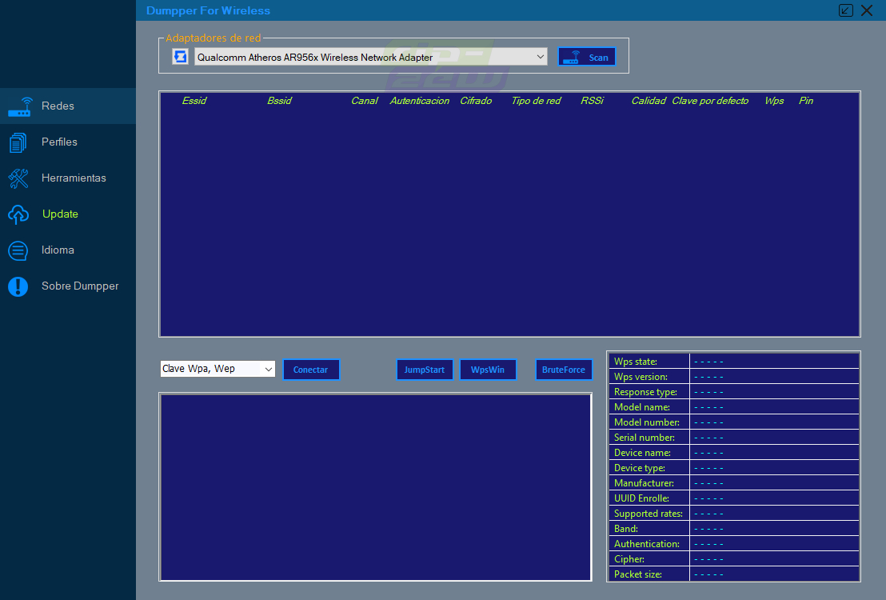Open the Herramientas menu label

point(74,178)
